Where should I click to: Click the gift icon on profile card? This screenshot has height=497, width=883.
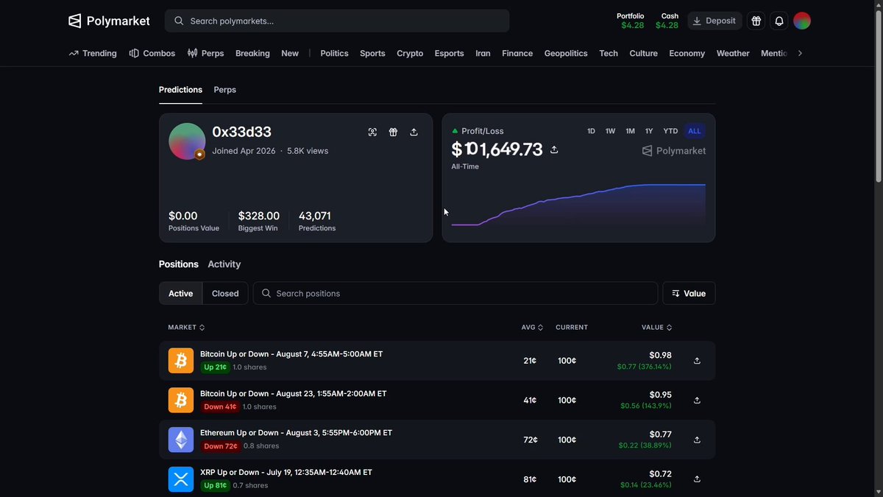pos(393,132)
